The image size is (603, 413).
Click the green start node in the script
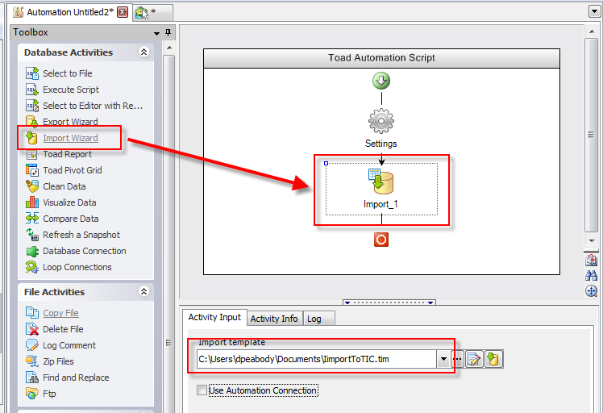click(381, 81)
